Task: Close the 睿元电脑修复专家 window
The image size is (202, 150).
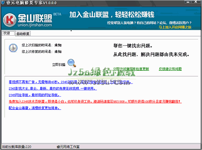Action: pos(196,2)
